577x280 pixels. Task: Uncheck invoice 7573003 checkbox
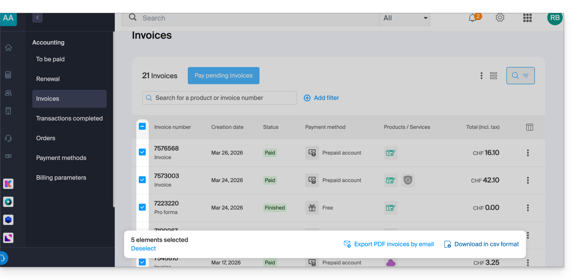coord(142,180)
